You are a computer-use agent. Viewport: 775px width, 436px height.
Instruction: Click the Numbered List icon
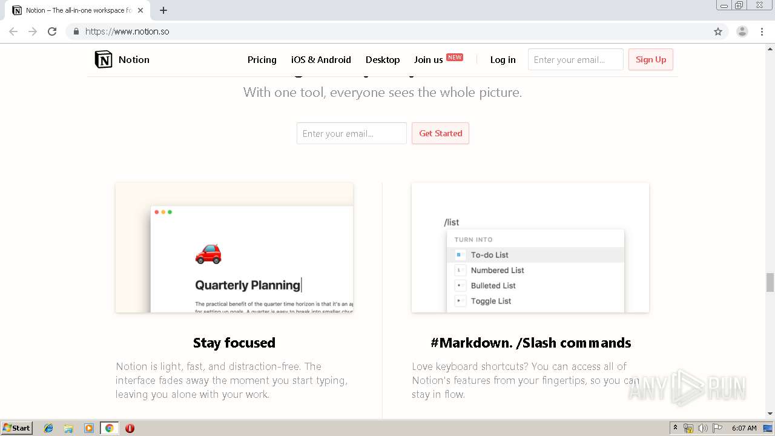click(x=460, y=270)
